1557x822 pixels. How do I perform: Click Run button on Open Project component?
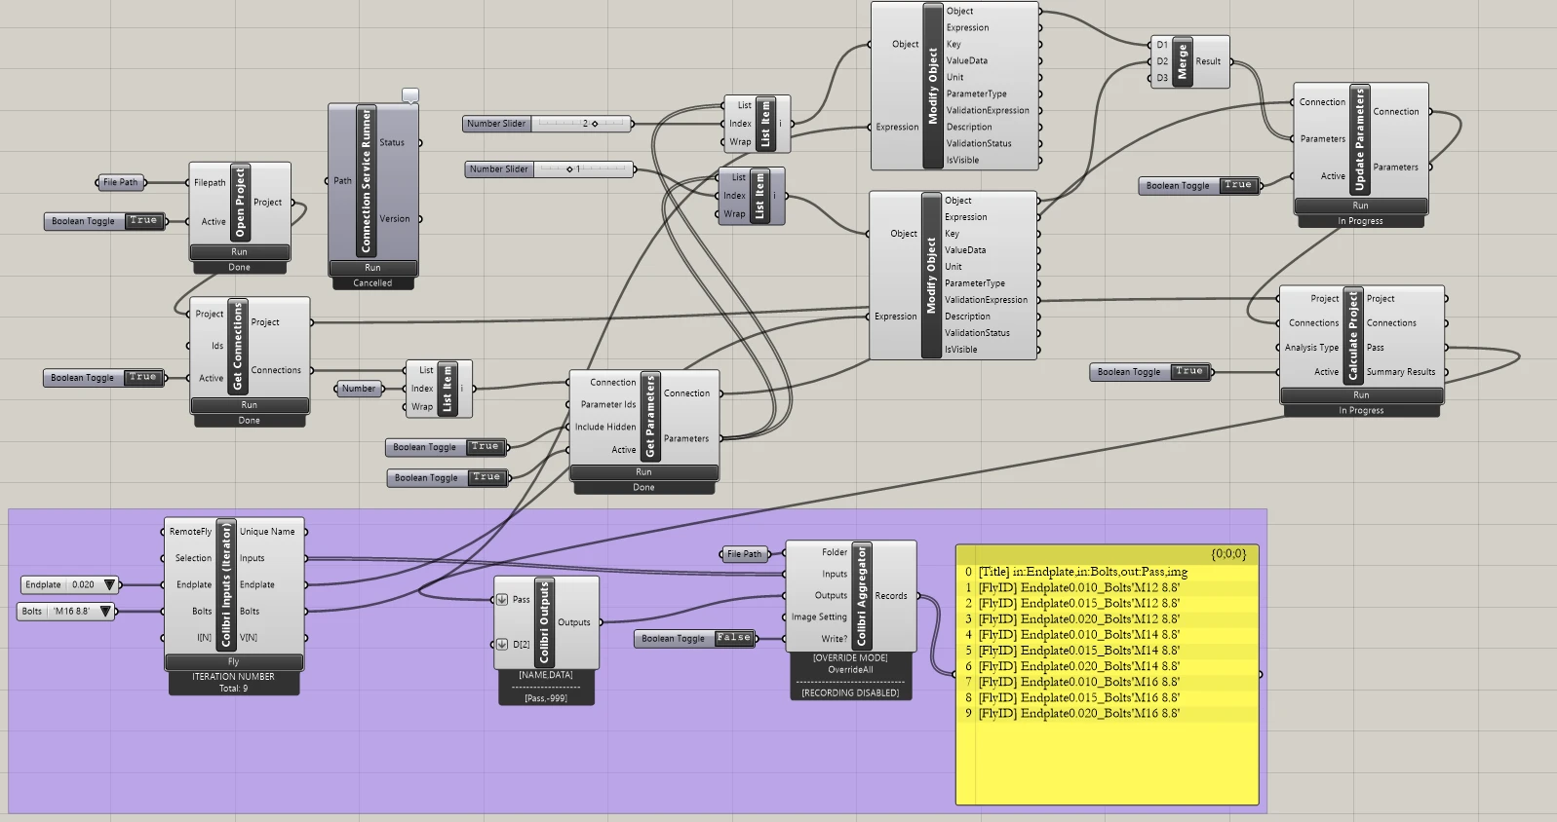pyautogui.click(x=240, y=252)
